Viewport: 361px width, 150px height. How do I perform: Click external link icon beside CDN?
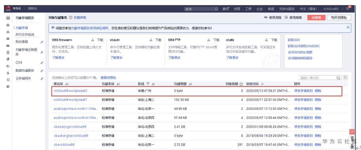[42, 63]
